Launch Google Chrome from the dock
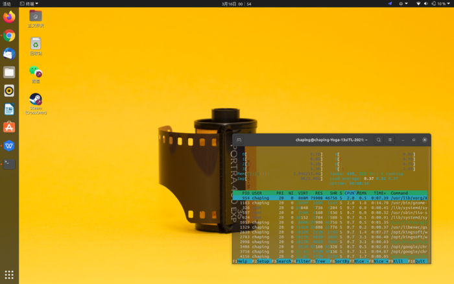The image size is (454, 284). coord(9,36)
